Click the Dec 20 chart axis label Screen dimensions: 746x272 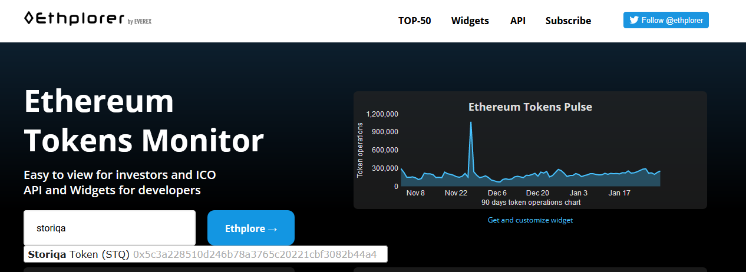pos(537,193)
